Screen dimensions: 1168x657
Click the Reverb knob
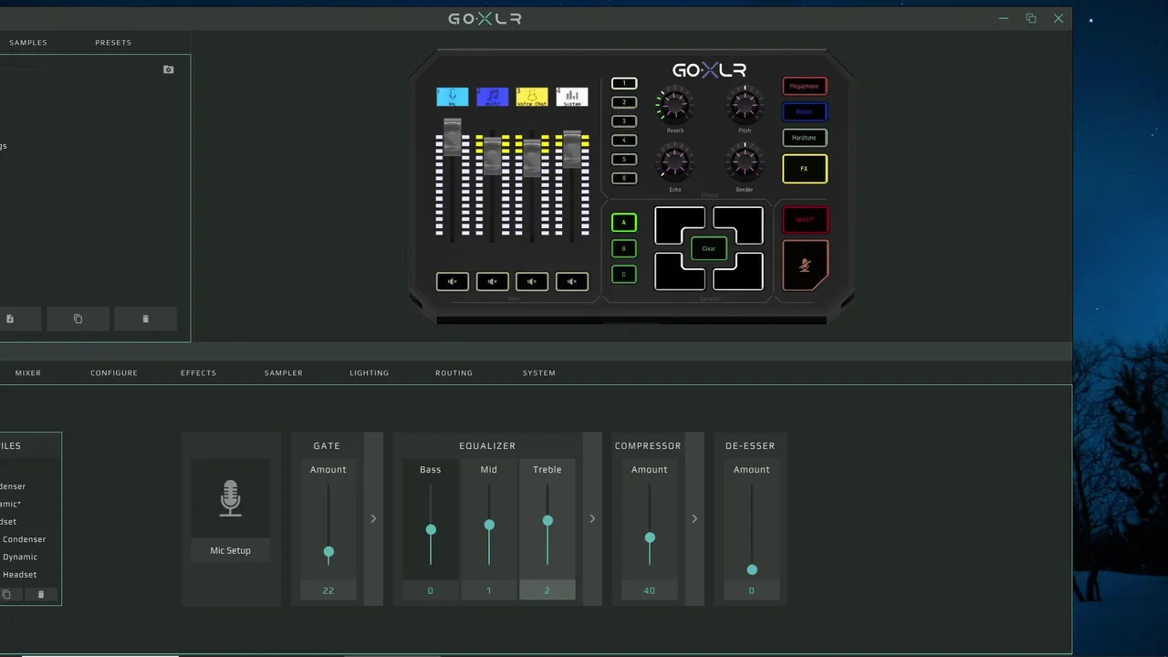pyautogui.click(x=674, y=106)
